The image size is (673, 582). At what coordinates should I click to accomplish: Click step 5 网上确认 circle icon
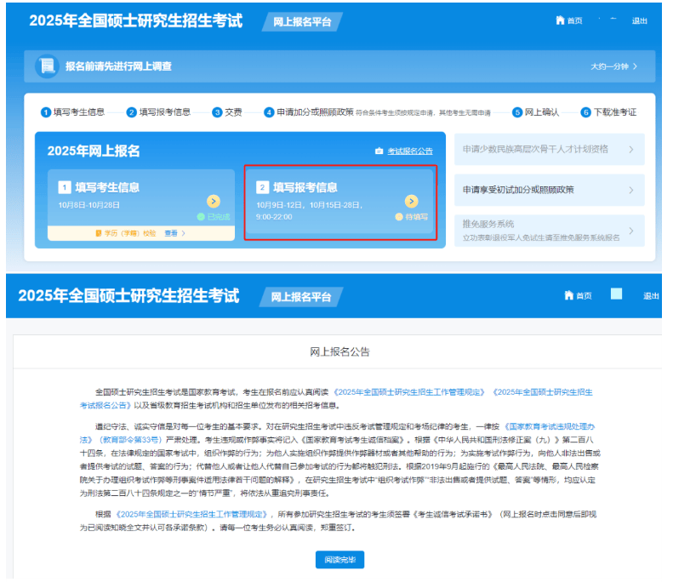point(517,112)
